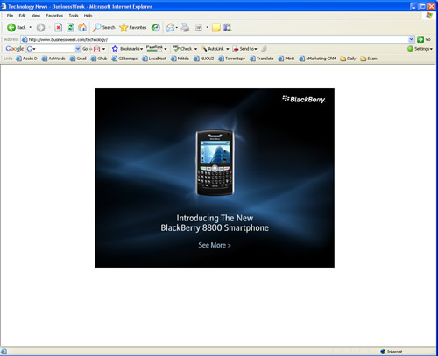438x356 pixels.
Task: Click the spell Check button
Action: tap(183, 49)
